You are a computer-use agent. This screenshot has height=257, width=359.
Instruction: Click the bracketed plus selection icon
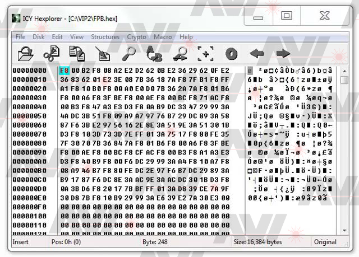click(206, 53)
